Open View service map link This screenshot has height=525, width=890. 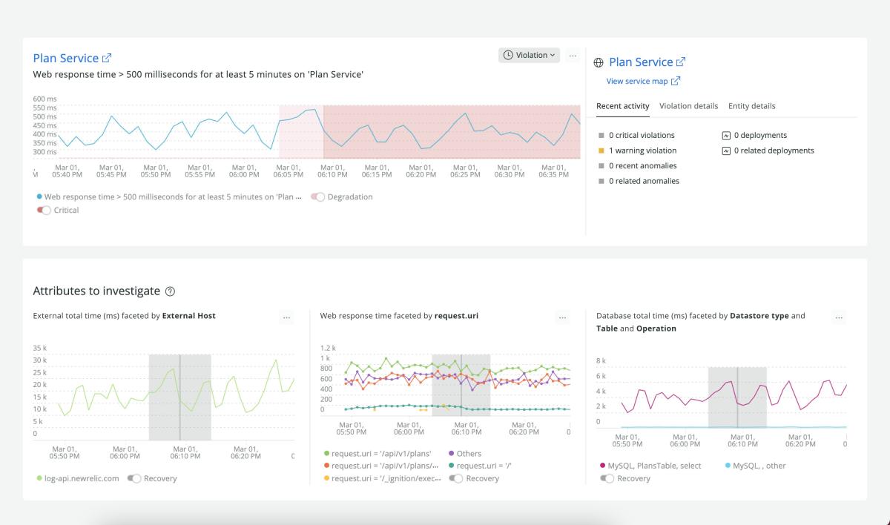[643, 81]
